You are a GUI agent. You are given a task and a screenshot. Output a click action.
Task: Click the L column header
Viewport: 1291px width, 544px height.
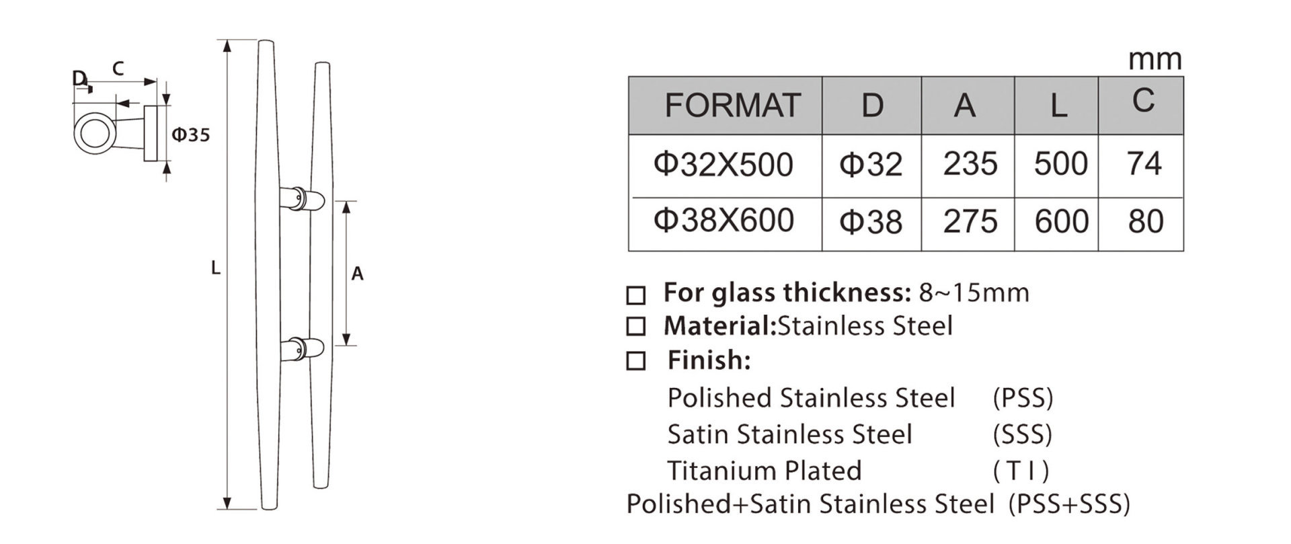(x=1056, y=106)
